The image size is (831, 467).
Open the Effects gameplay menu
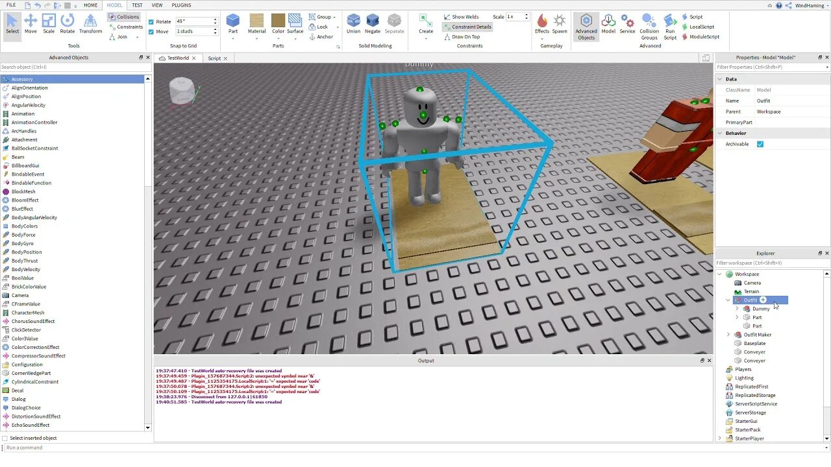542,24
